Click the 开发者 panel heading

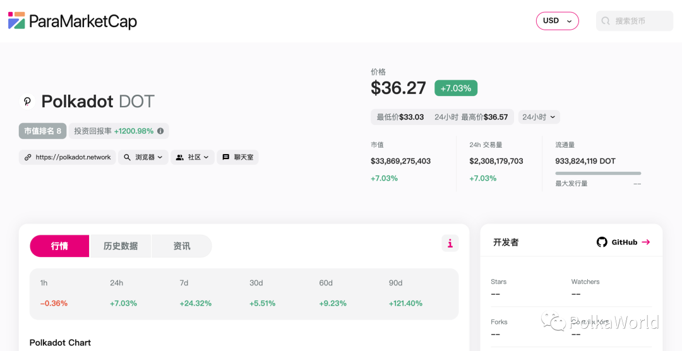pyautogui.click(x=506, y=242)
